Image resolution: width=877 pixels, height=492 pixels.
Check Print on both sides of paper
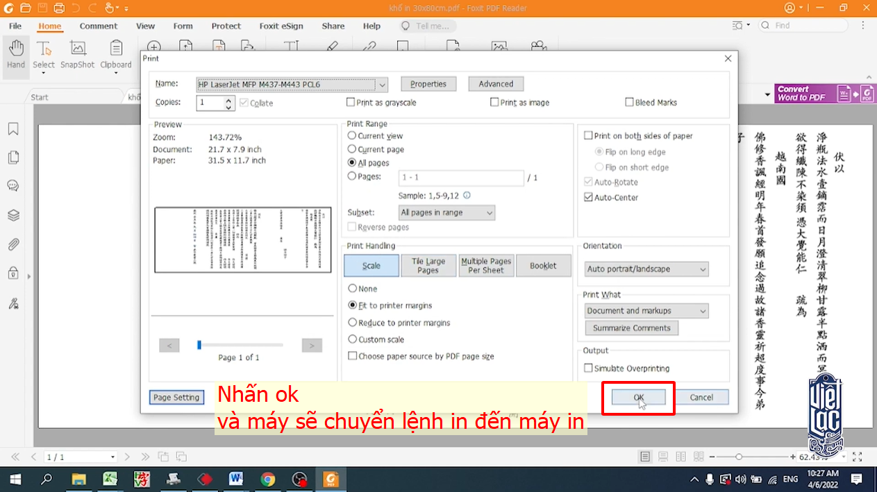point(588,136)
